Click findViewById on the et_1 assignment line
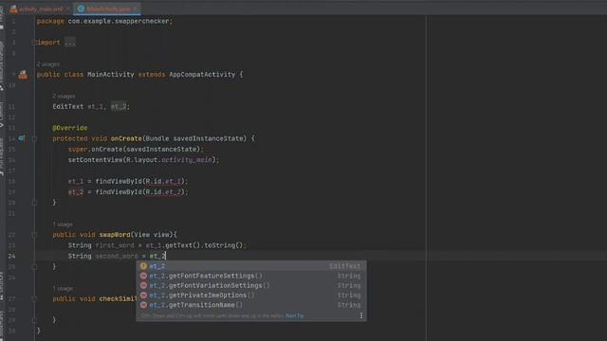The height and width of the screenshot is (341, 607). (119, 181)
